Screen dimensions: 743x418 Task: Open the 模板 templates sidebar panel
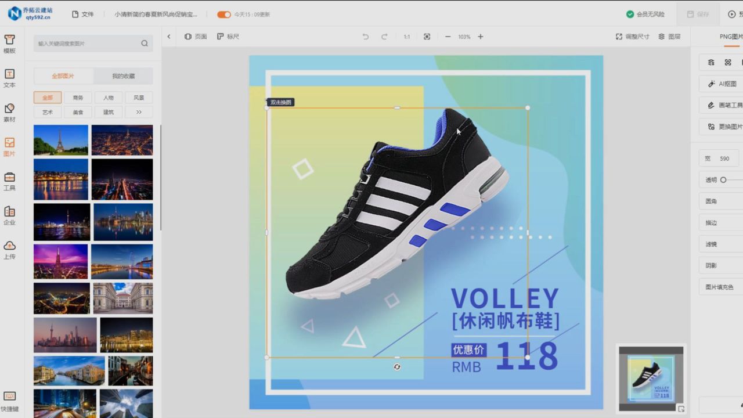click(x=9, y=44)
